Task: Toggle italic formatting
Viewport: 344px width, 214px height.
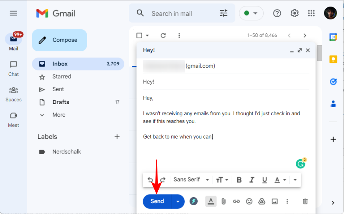Action: (x=252, y=180)
